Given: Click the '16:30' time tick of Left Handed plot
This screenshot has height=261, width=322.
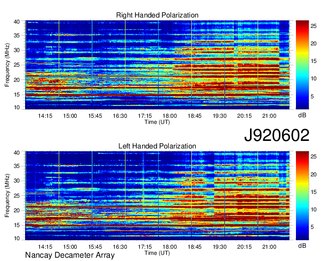Looking at the screenshot, I should (x=120, y=247).
